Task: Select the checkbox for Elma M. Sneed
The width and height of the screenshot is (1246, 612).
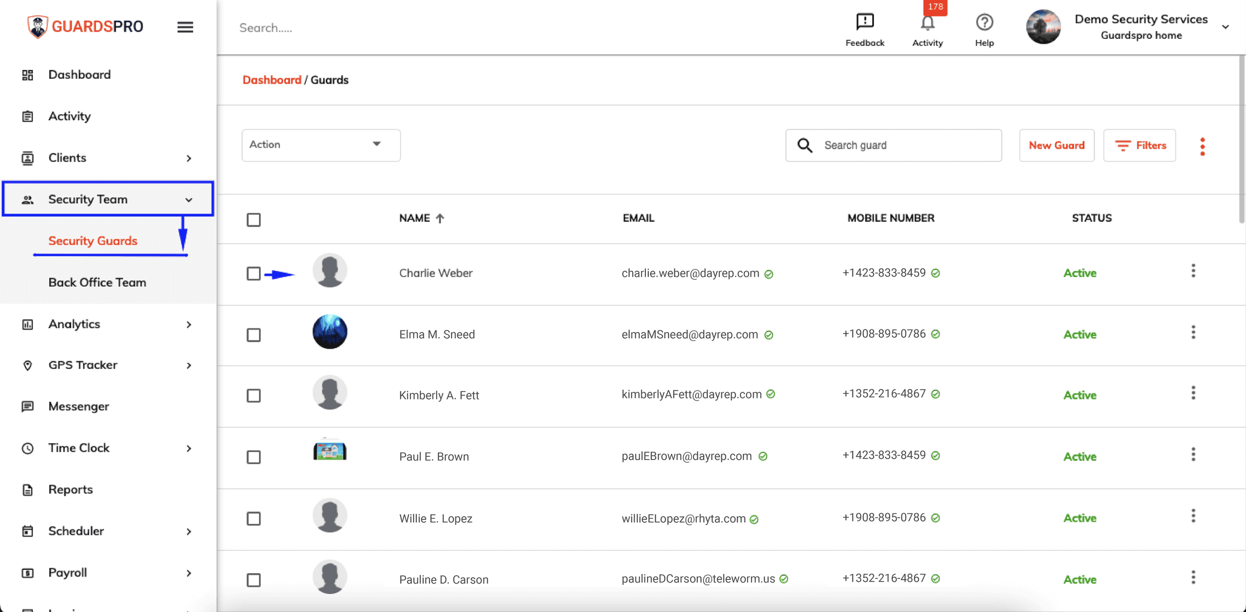Action: [x=254, y=335]
